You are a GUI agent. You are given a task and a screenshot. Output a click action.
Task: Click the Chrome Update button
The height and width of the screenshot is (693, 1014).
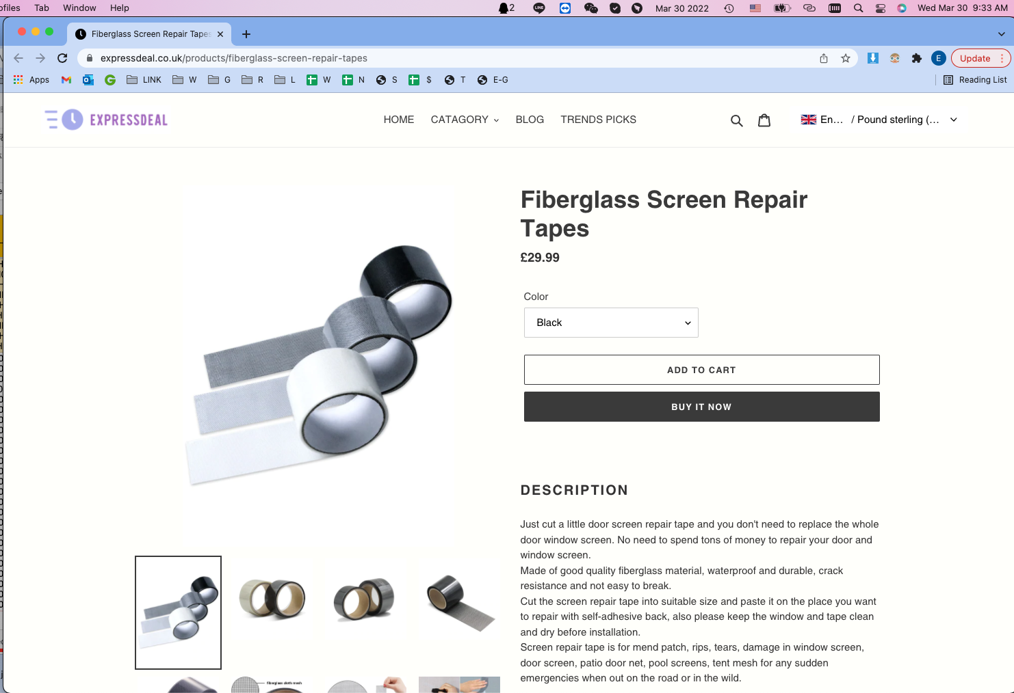pos(974,58)
